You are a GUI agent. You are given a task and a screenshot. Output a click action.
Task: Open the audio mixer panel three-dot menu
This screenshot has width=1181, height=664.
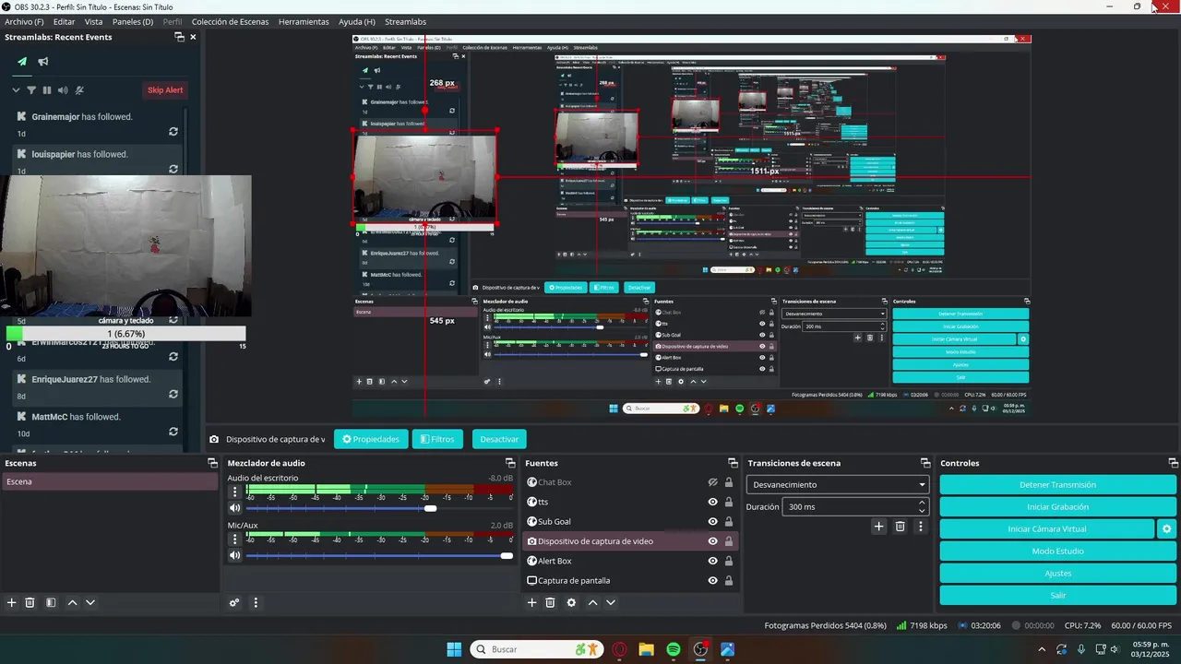pos(256,602)
